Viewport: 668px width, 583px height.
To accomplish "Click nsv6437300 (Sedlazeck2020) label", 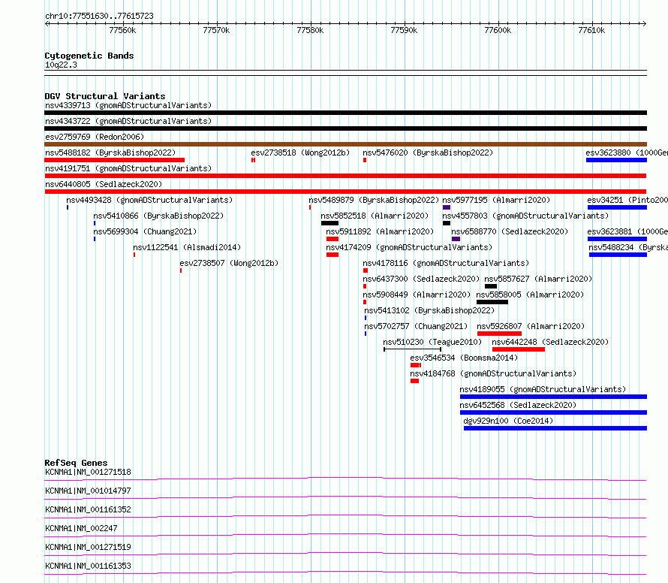I will tap(421, 279).
